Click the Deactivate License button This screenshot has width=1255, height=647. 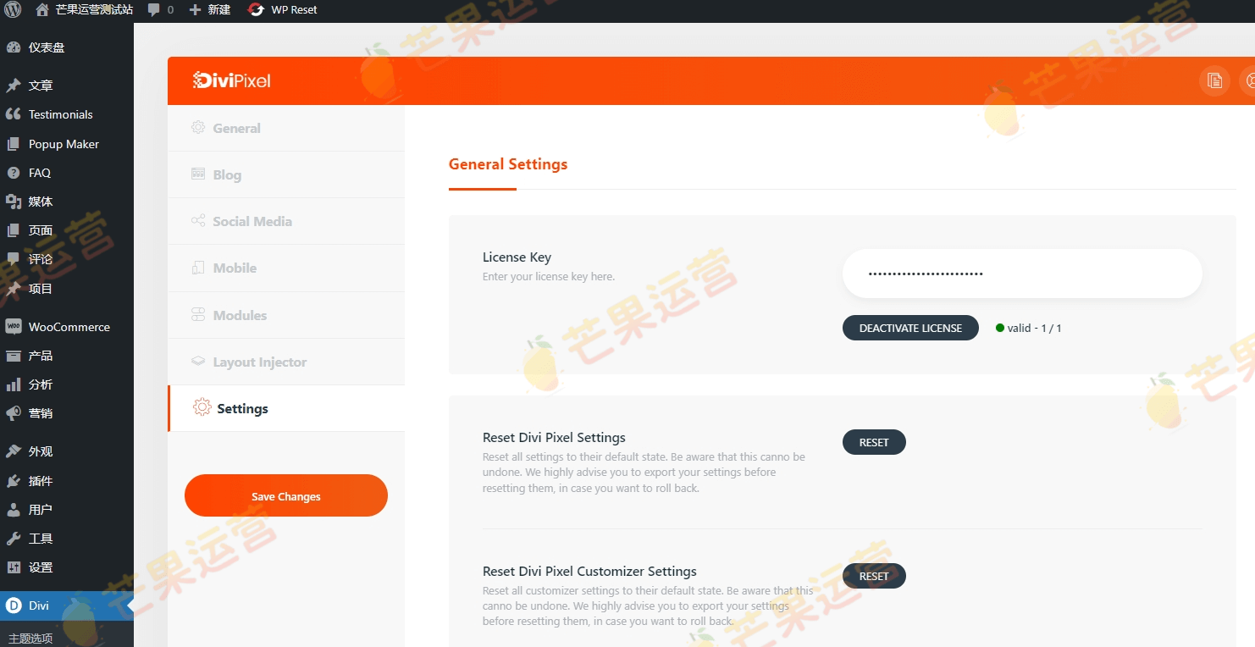click(909, 328)
